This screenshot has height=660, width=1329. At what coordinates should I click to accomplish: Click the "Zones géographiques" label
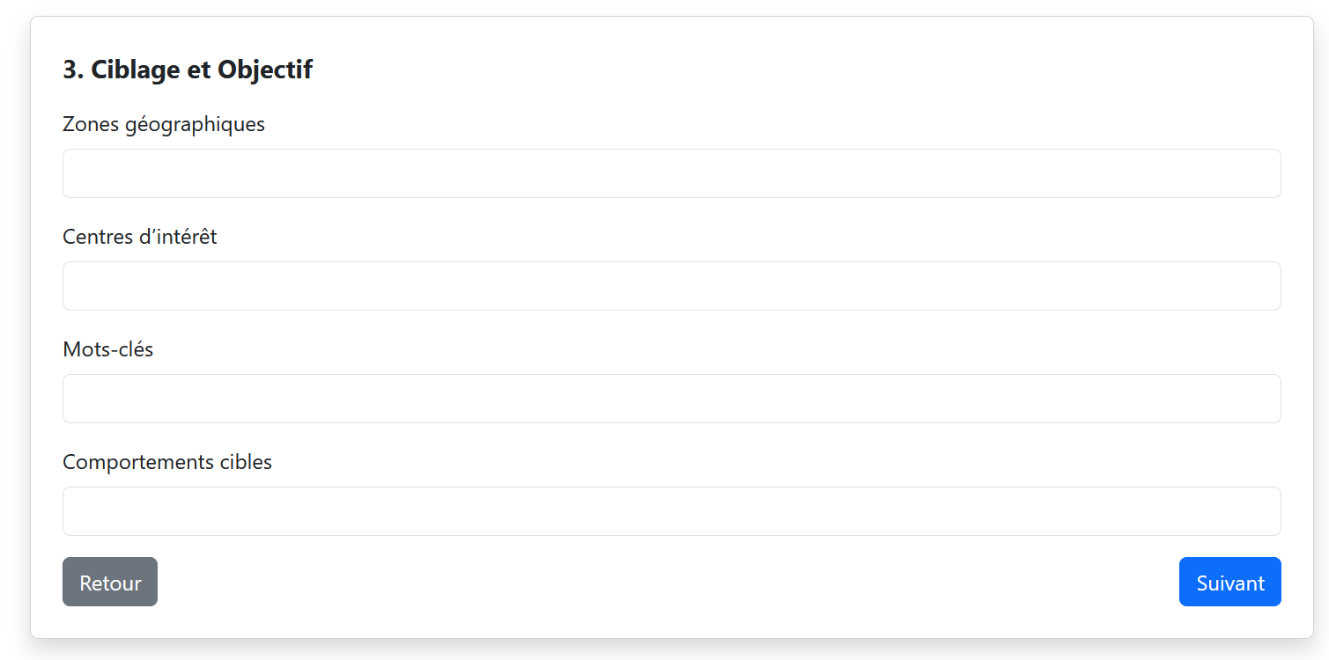coord(164,124)
